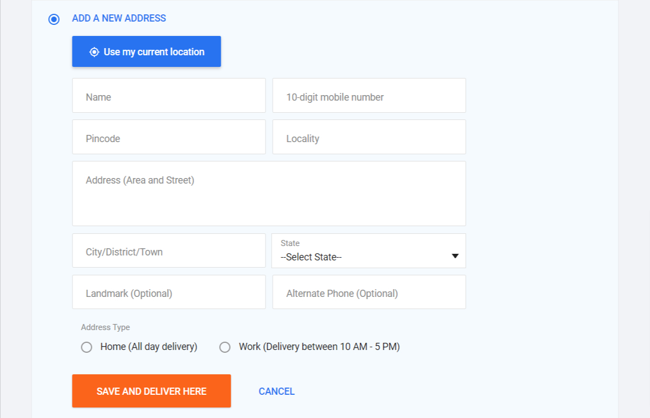650x418 pixels.
Task: Click the Address Area and Street textarea
Action: click(x=269, y=194)
